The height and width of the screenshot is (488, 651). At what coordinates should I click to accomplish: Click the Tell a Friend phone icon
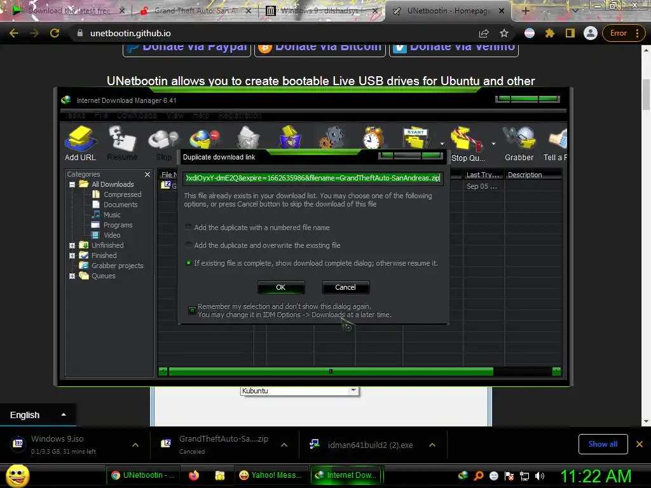[556, 143]
